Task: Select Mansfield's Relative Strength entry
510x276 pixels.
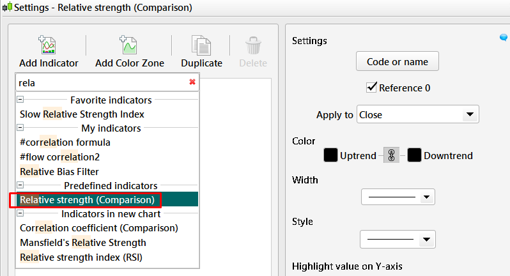Action: [x=83, y=243]
